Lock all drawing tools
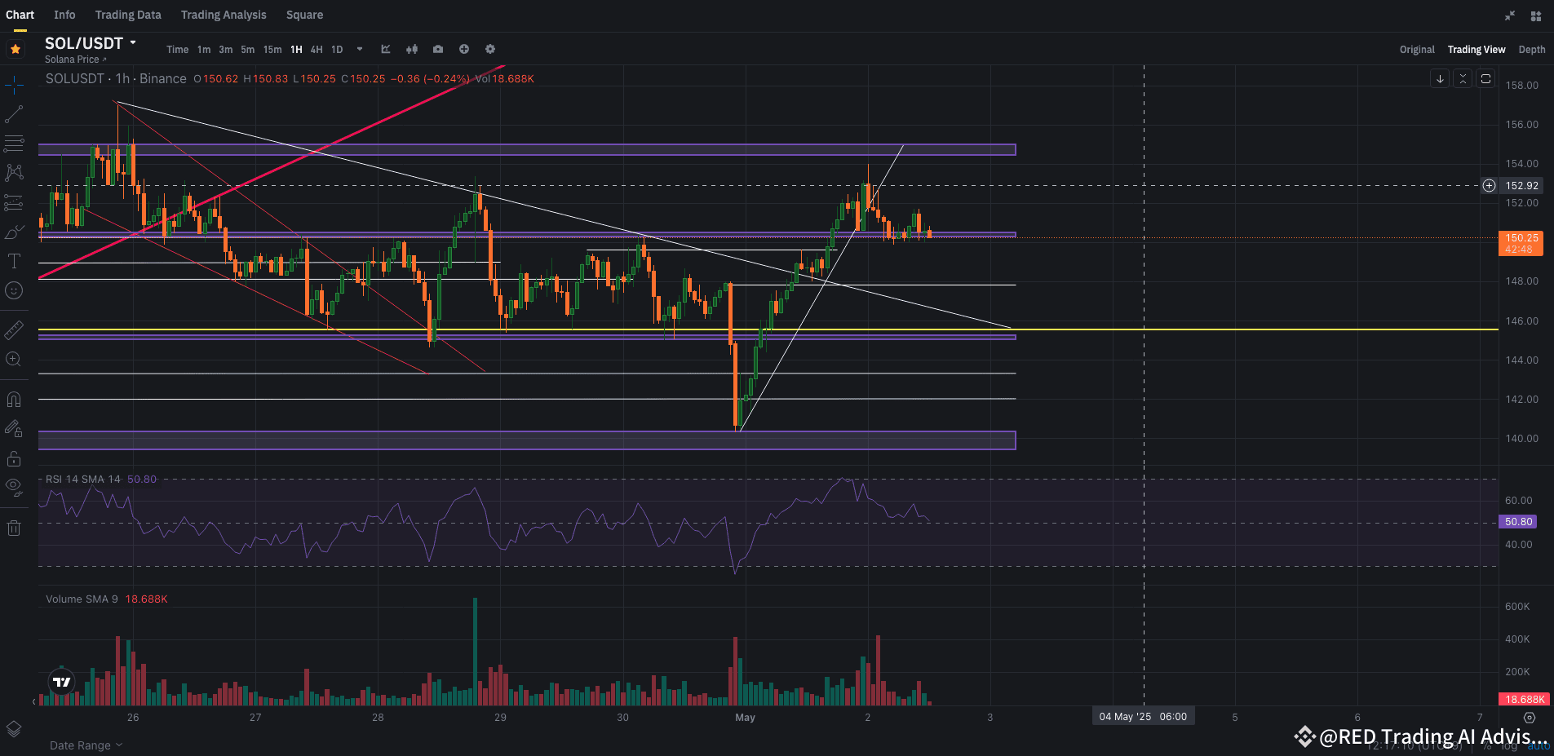 click(x=13, y=458)
